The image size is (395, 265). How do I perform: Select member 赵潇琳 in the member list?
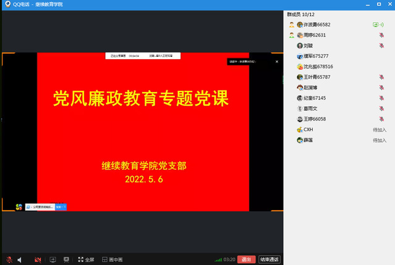[x=313, y=88]
